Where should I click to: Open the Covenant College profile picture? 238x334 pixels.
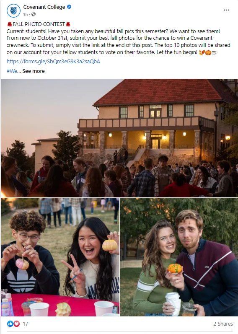pos(14,10)
